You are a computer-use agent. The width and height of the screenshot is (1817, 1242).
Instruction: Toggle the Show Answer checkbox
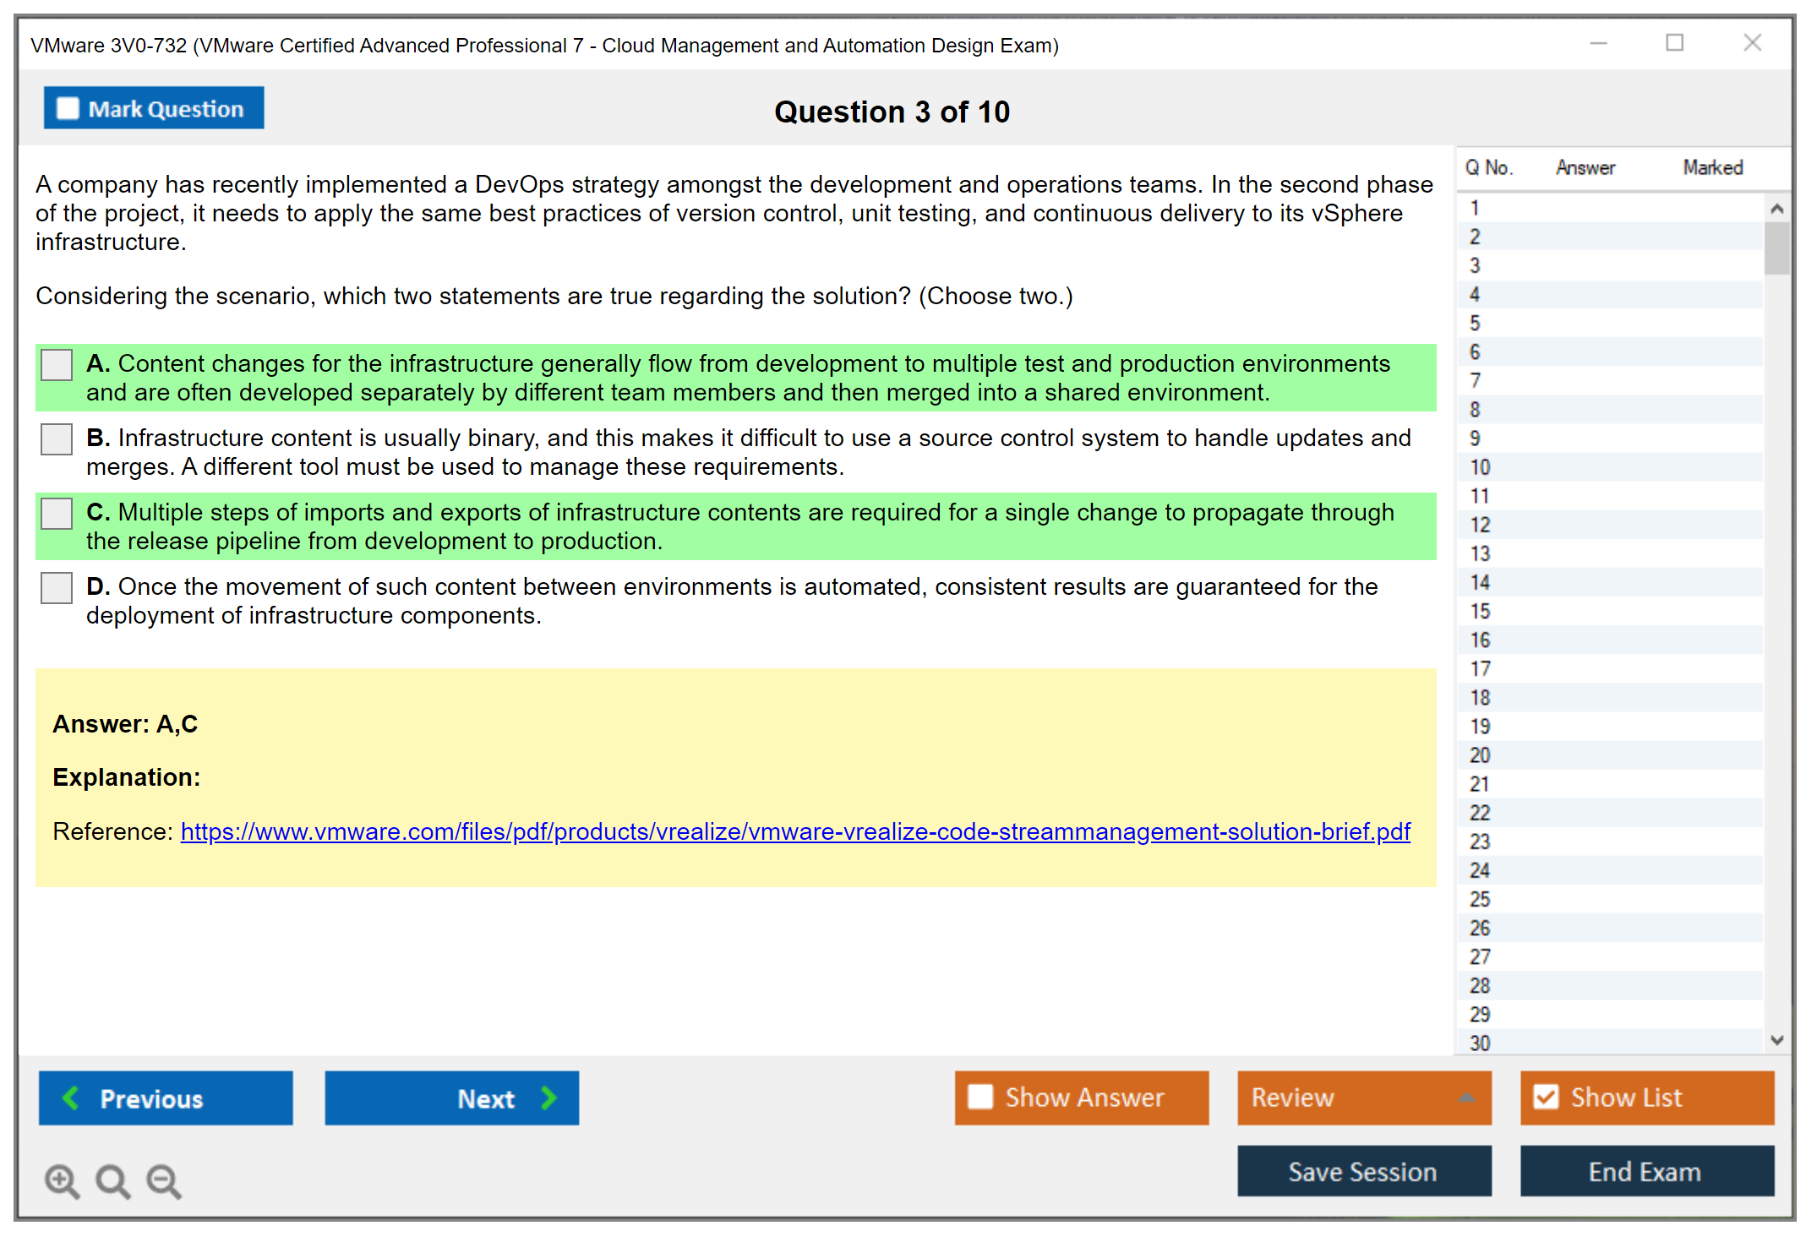(x=980, y=1097)
